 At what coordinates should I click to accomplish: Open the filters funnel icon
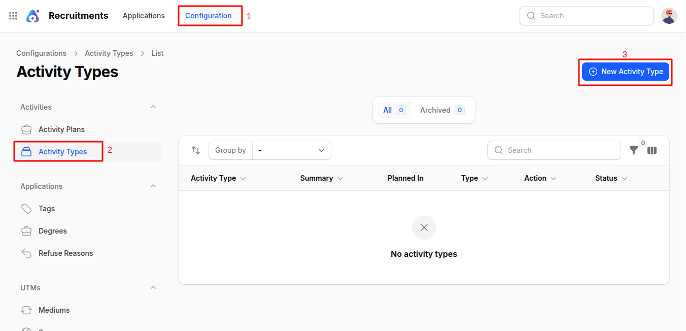(x=633, y=150)
